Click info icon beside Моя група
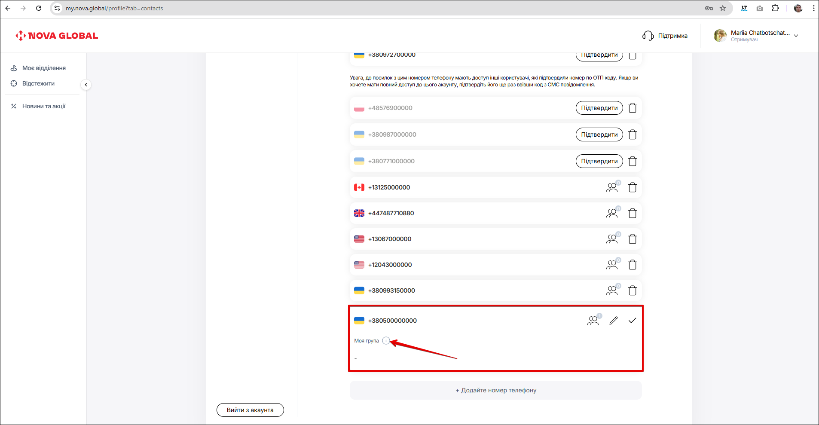819x425 pixels. 386,341
